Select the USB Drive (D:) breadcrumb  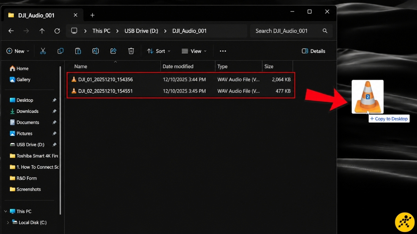141,31
